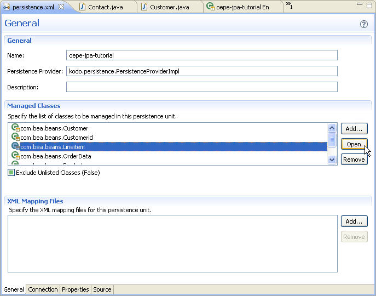Click the help question mark icon
Viewport: 376px width, 296px height.
[x=364, y=24]
